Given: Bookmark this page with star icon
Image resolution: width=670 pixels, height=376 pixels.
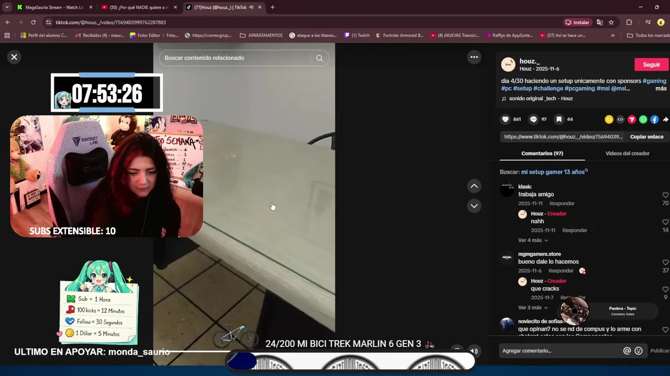Looking at the screenshot, I should click(x=611, y=22).
